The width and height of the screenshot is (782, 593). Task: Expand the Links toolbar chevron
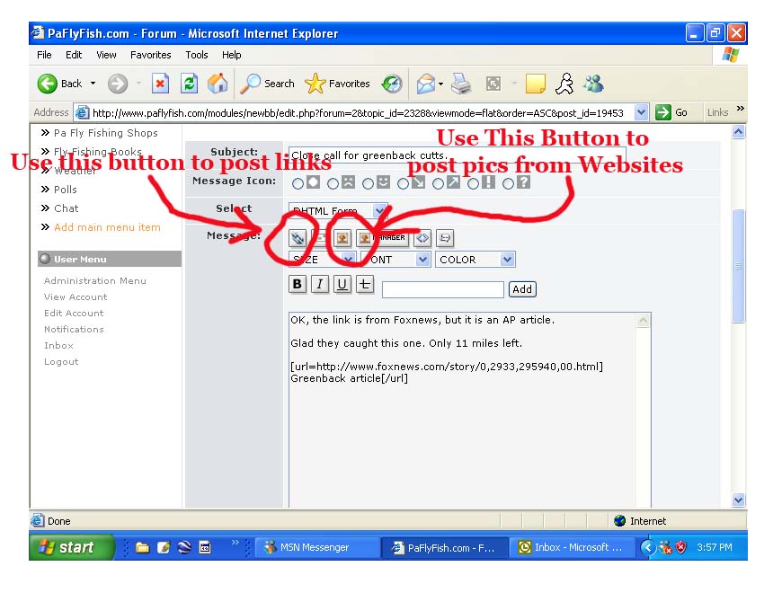pos(740,109)
